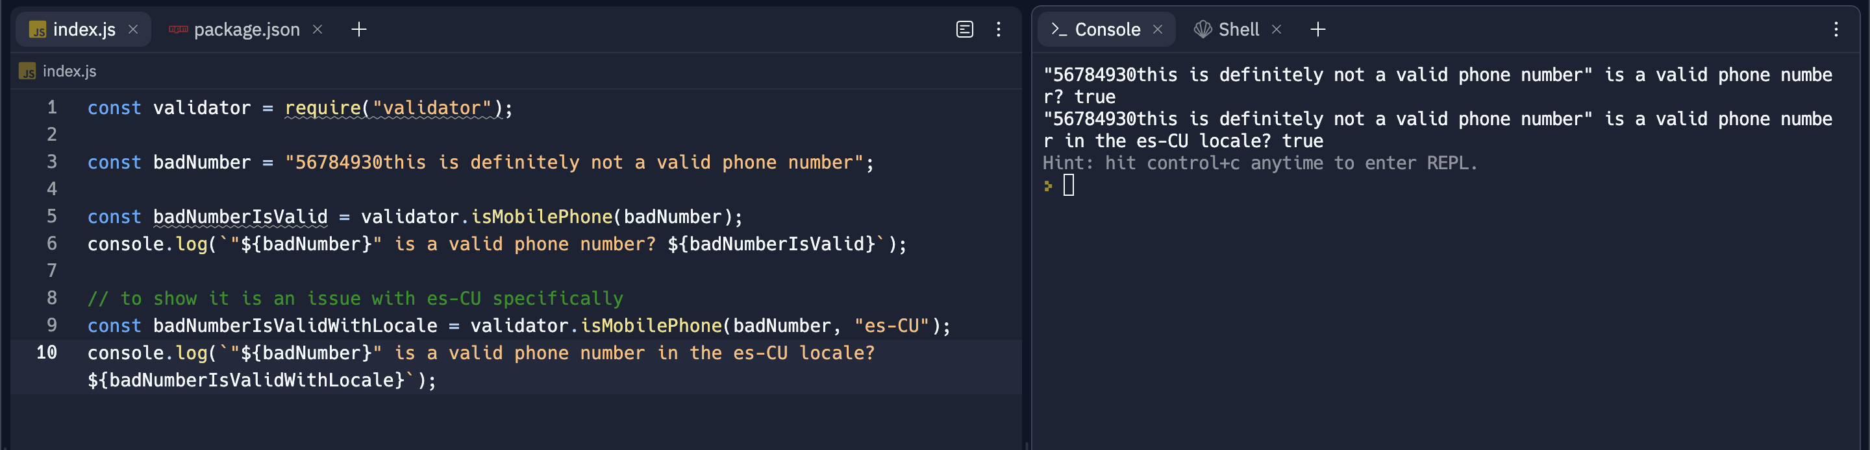Close the index.js tab

point(133,30)
